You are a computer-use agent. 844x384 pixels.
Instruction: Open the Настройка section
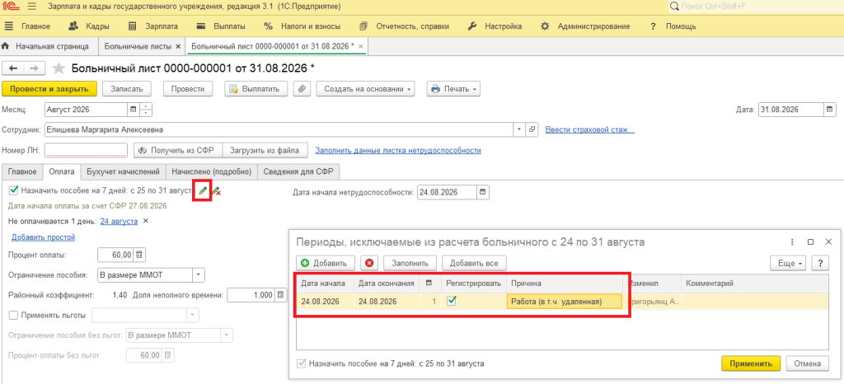click(495, 26)
